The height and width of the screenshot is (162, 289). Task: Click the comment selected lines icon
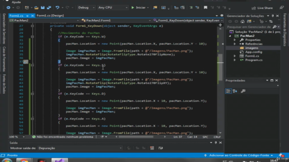pyautogui.click(x=191, y=8)
